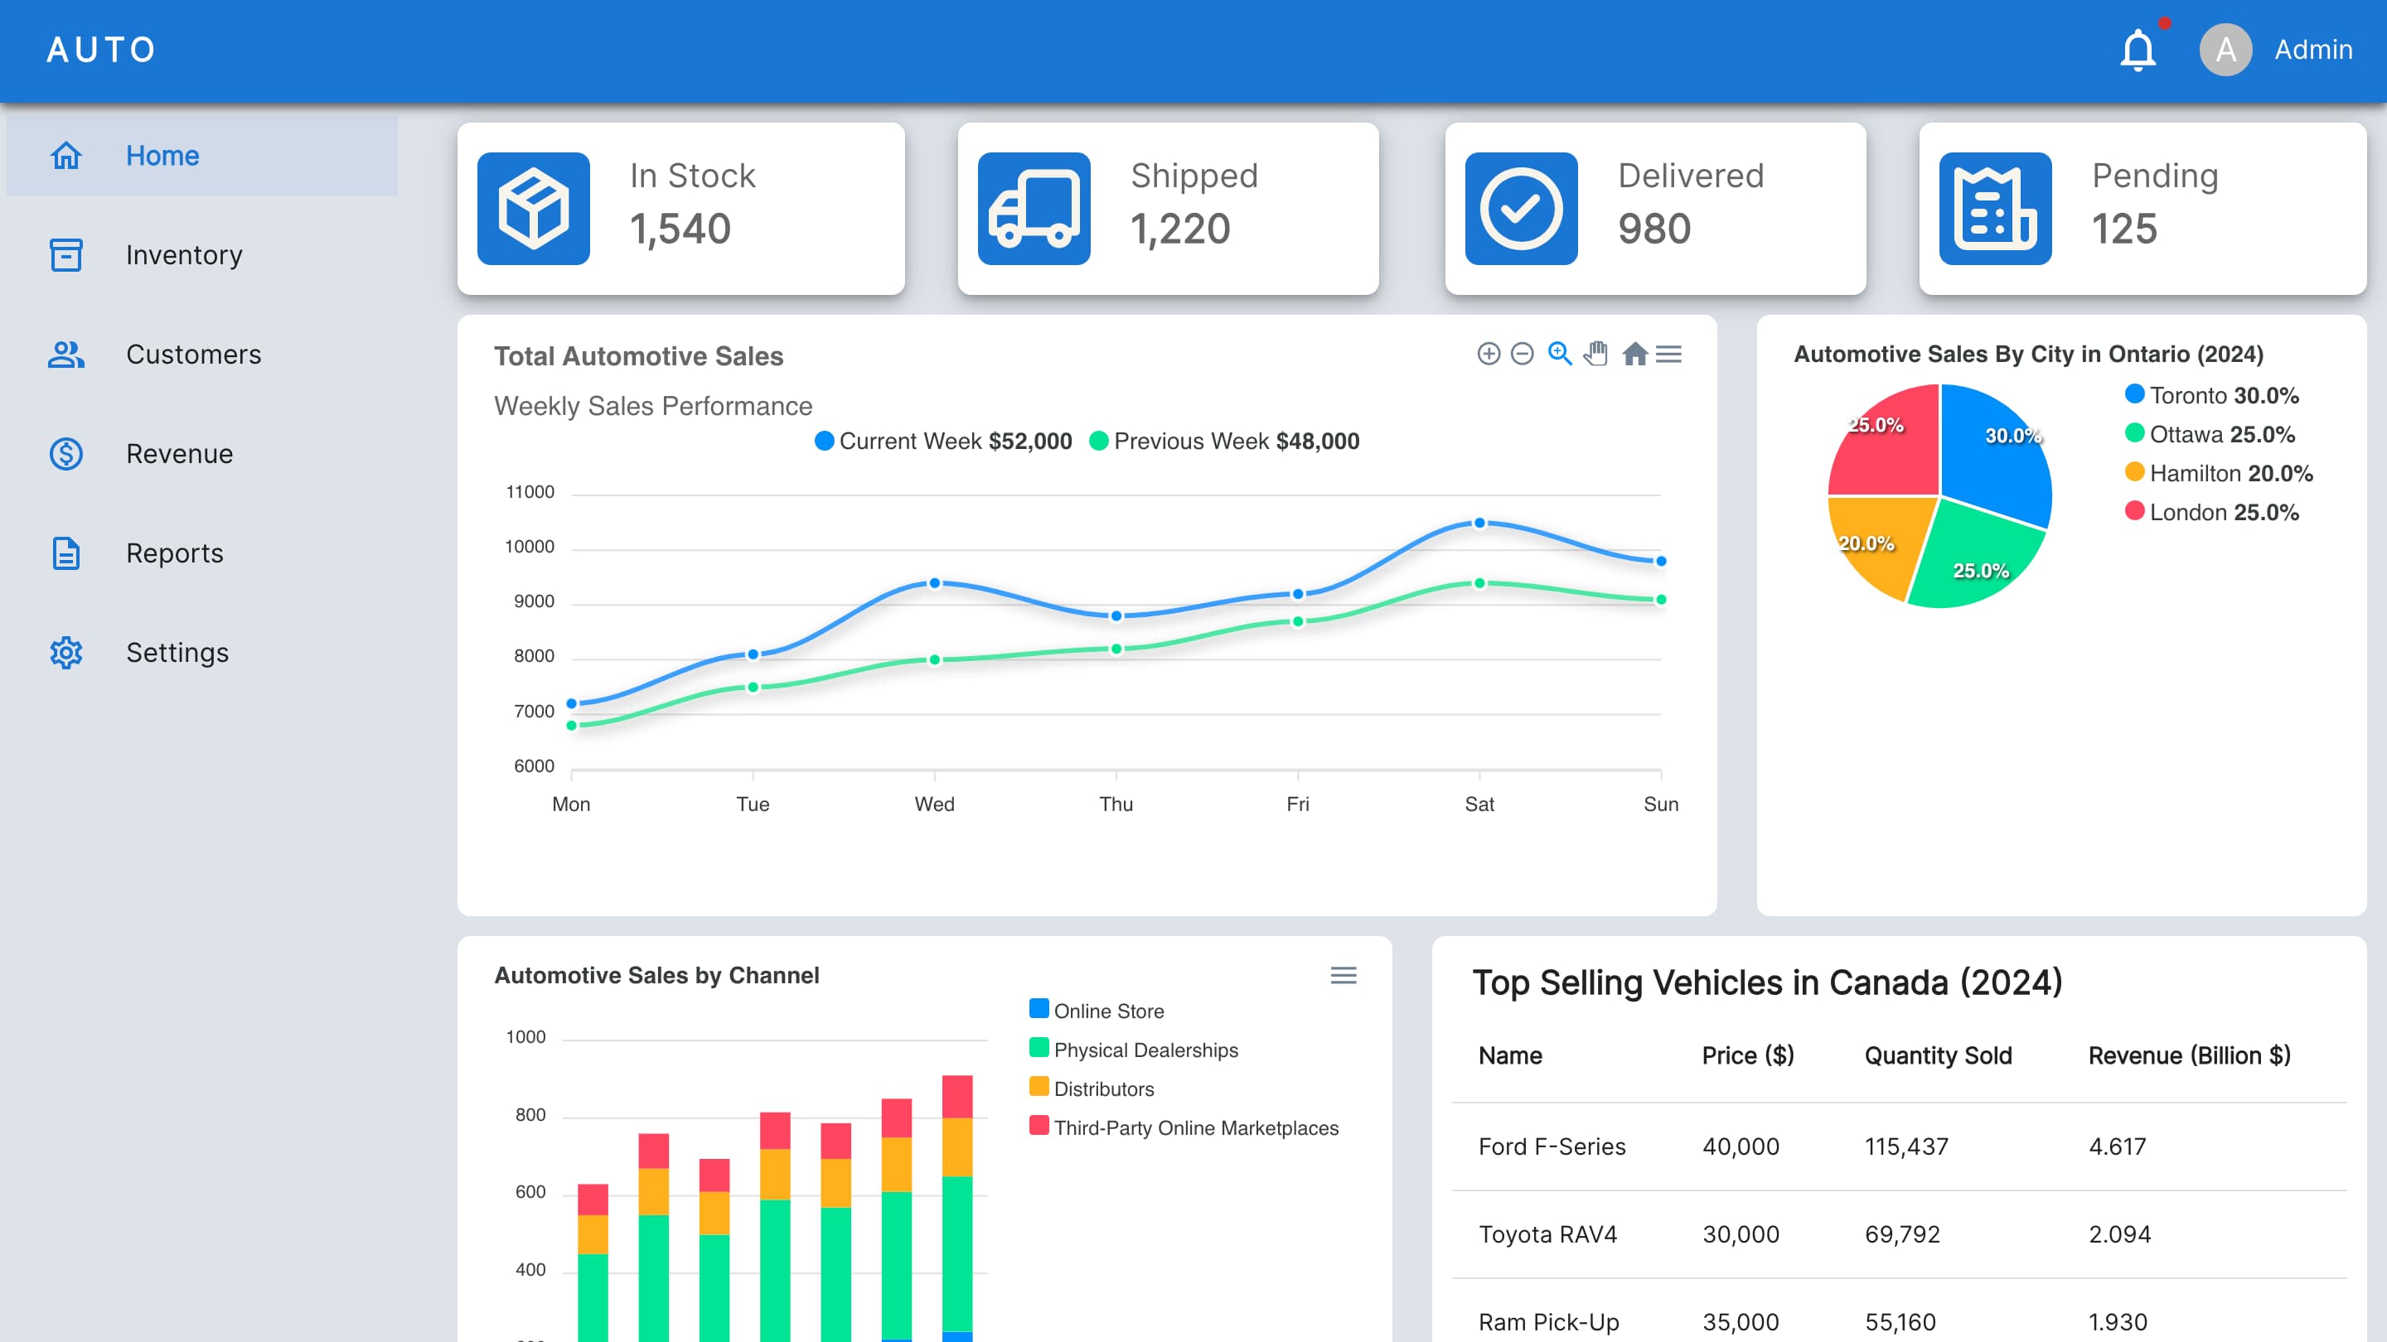This screenshot has height=1342, width=2387.
Task: Open the Inventory section
Action: (x=202, y=254)
